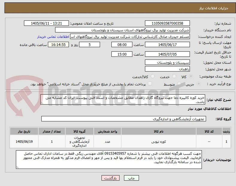Click the need date cell 1405/06/19

coord(24,142)
